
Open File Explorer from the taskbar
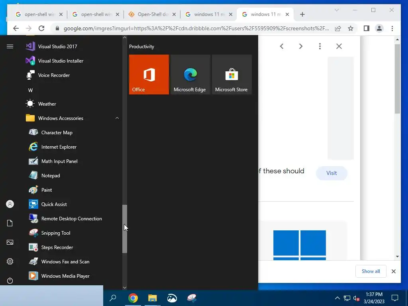(153, 298)
